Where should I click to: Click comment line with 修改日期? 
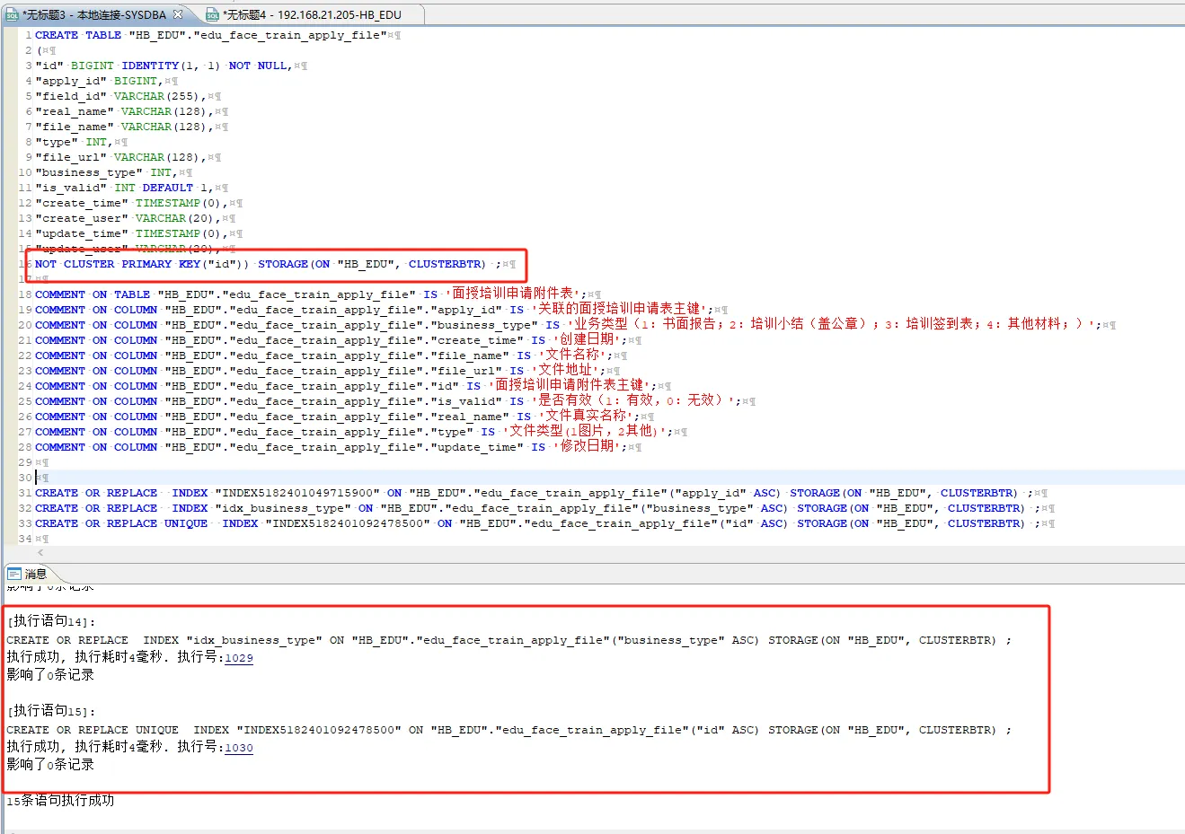(x=332, y=446)
